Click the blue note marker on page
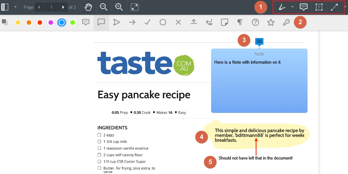The height and width of the screenshot is (174, 348). click(259, 41)
